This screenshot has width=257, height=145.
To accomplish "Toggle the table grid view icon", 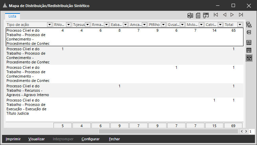I will click(249, 42).
